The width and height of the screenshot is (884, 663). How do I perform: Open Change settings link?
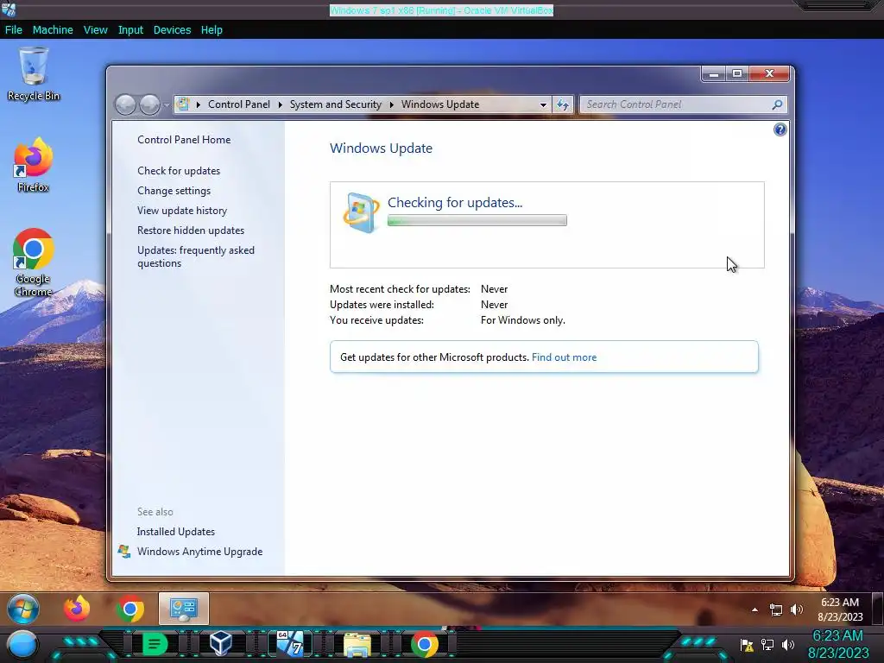pos(174,191)
